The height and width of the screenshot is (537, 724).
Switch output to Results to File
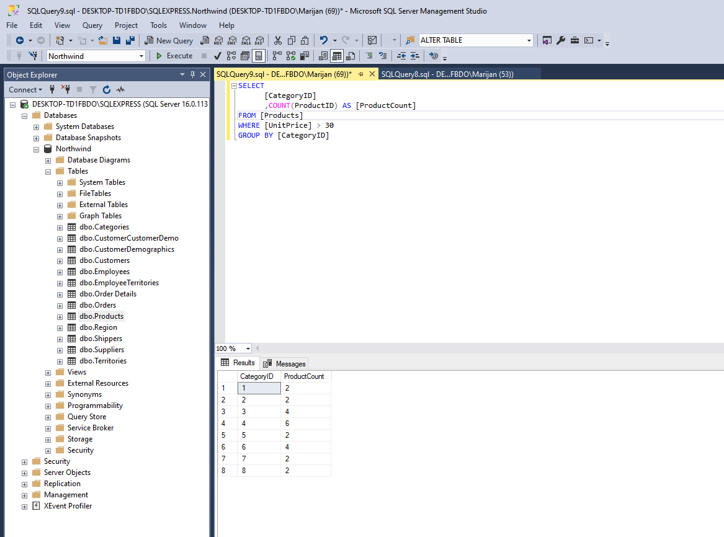[351, 56]
